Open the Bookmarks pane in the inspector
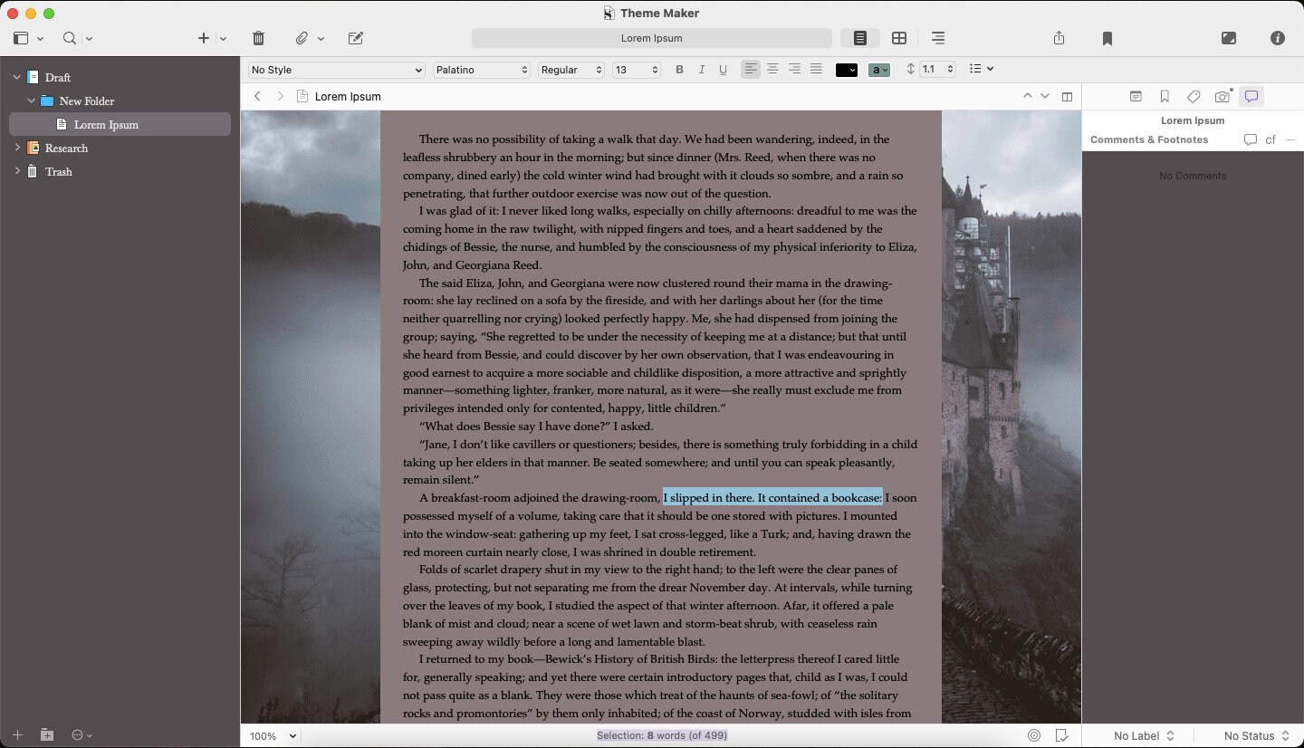1304x748 pixels. pos(1165,96)
